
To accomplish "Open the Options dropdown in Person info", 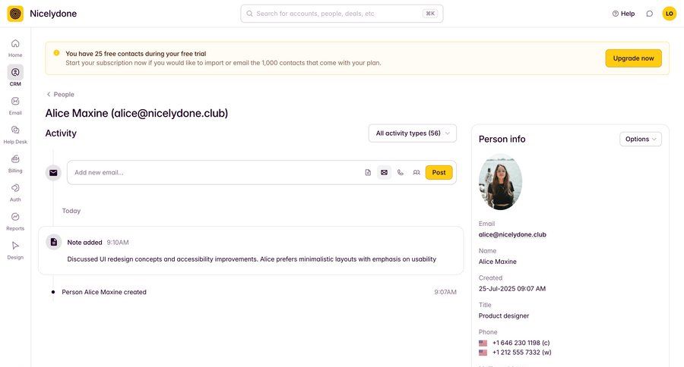I will (641, 139).
